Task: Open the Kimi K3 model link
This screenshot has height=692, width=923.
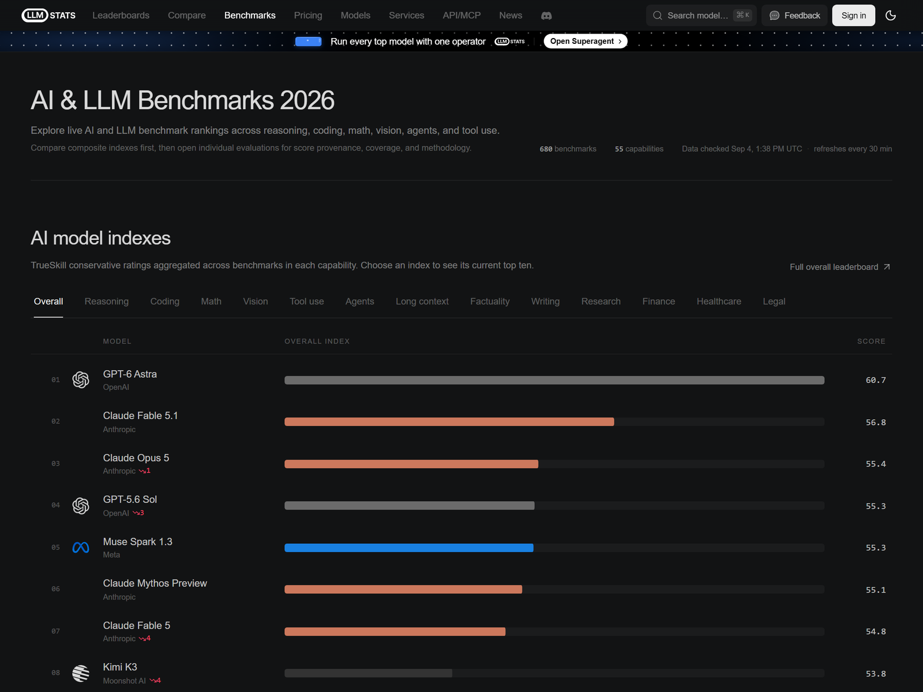Action: pyautogui.click(x=120, y=667)
